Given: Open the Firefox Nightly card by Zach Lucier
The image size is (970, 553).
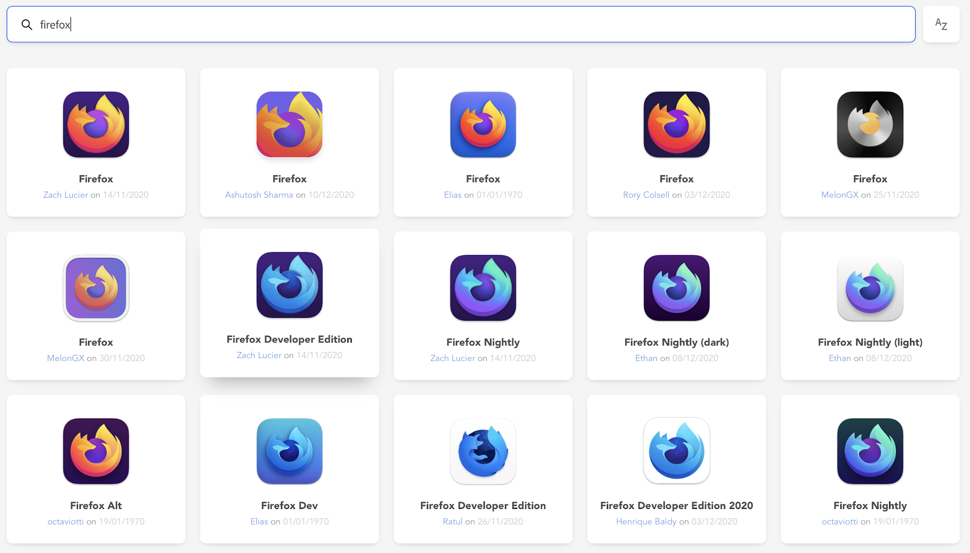Looking at the screenshot, I should [483, 305].
